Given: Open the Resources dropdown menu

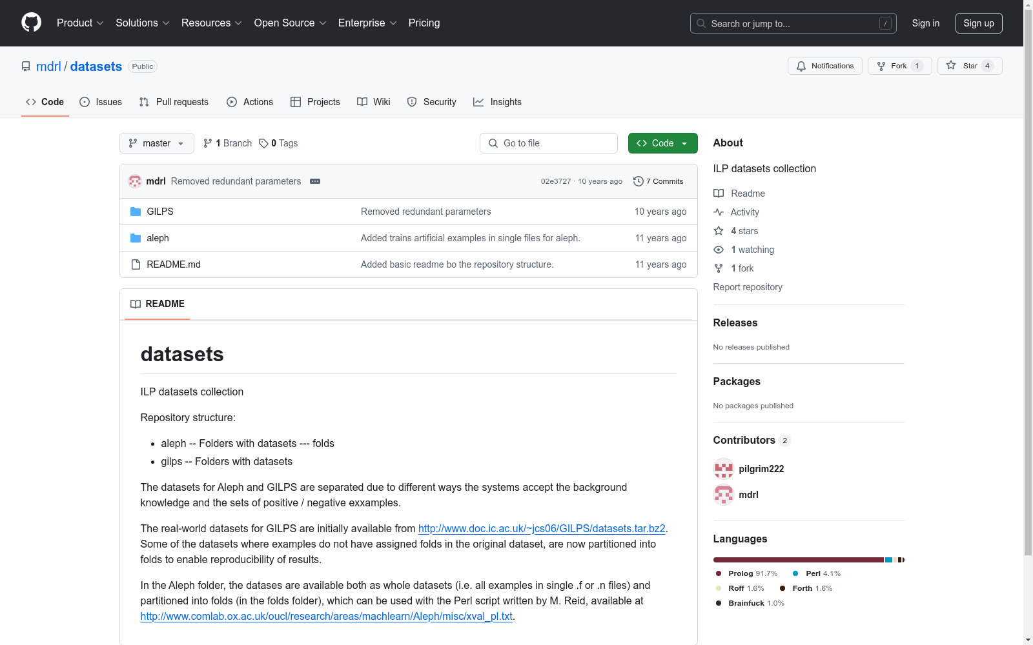Looking at the screenshot, I should click(212, 23).
